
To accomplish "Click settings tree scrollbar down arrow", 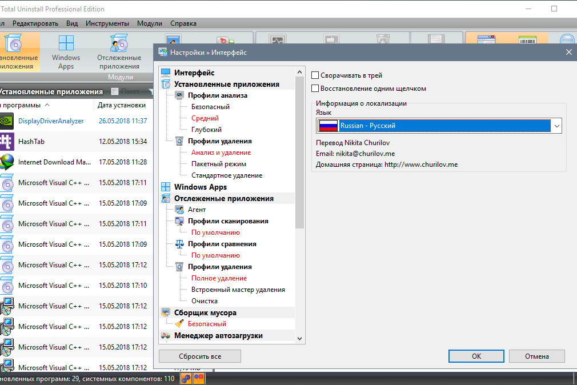I will (x=299, y=339).
